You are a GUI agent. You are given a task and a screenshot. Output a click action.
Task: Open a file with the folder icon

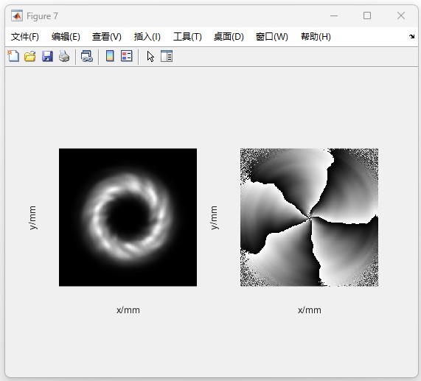(x=29, y=56)
